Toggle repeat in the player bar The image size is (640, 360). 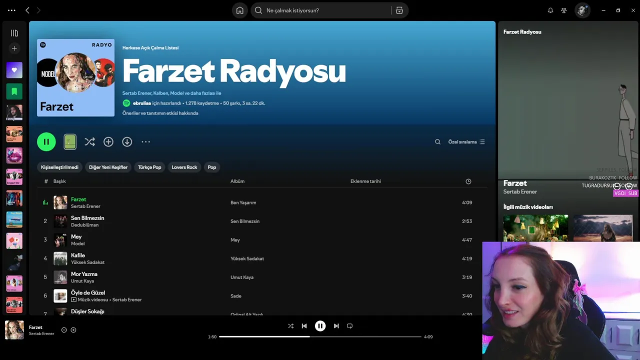(349, 326)
